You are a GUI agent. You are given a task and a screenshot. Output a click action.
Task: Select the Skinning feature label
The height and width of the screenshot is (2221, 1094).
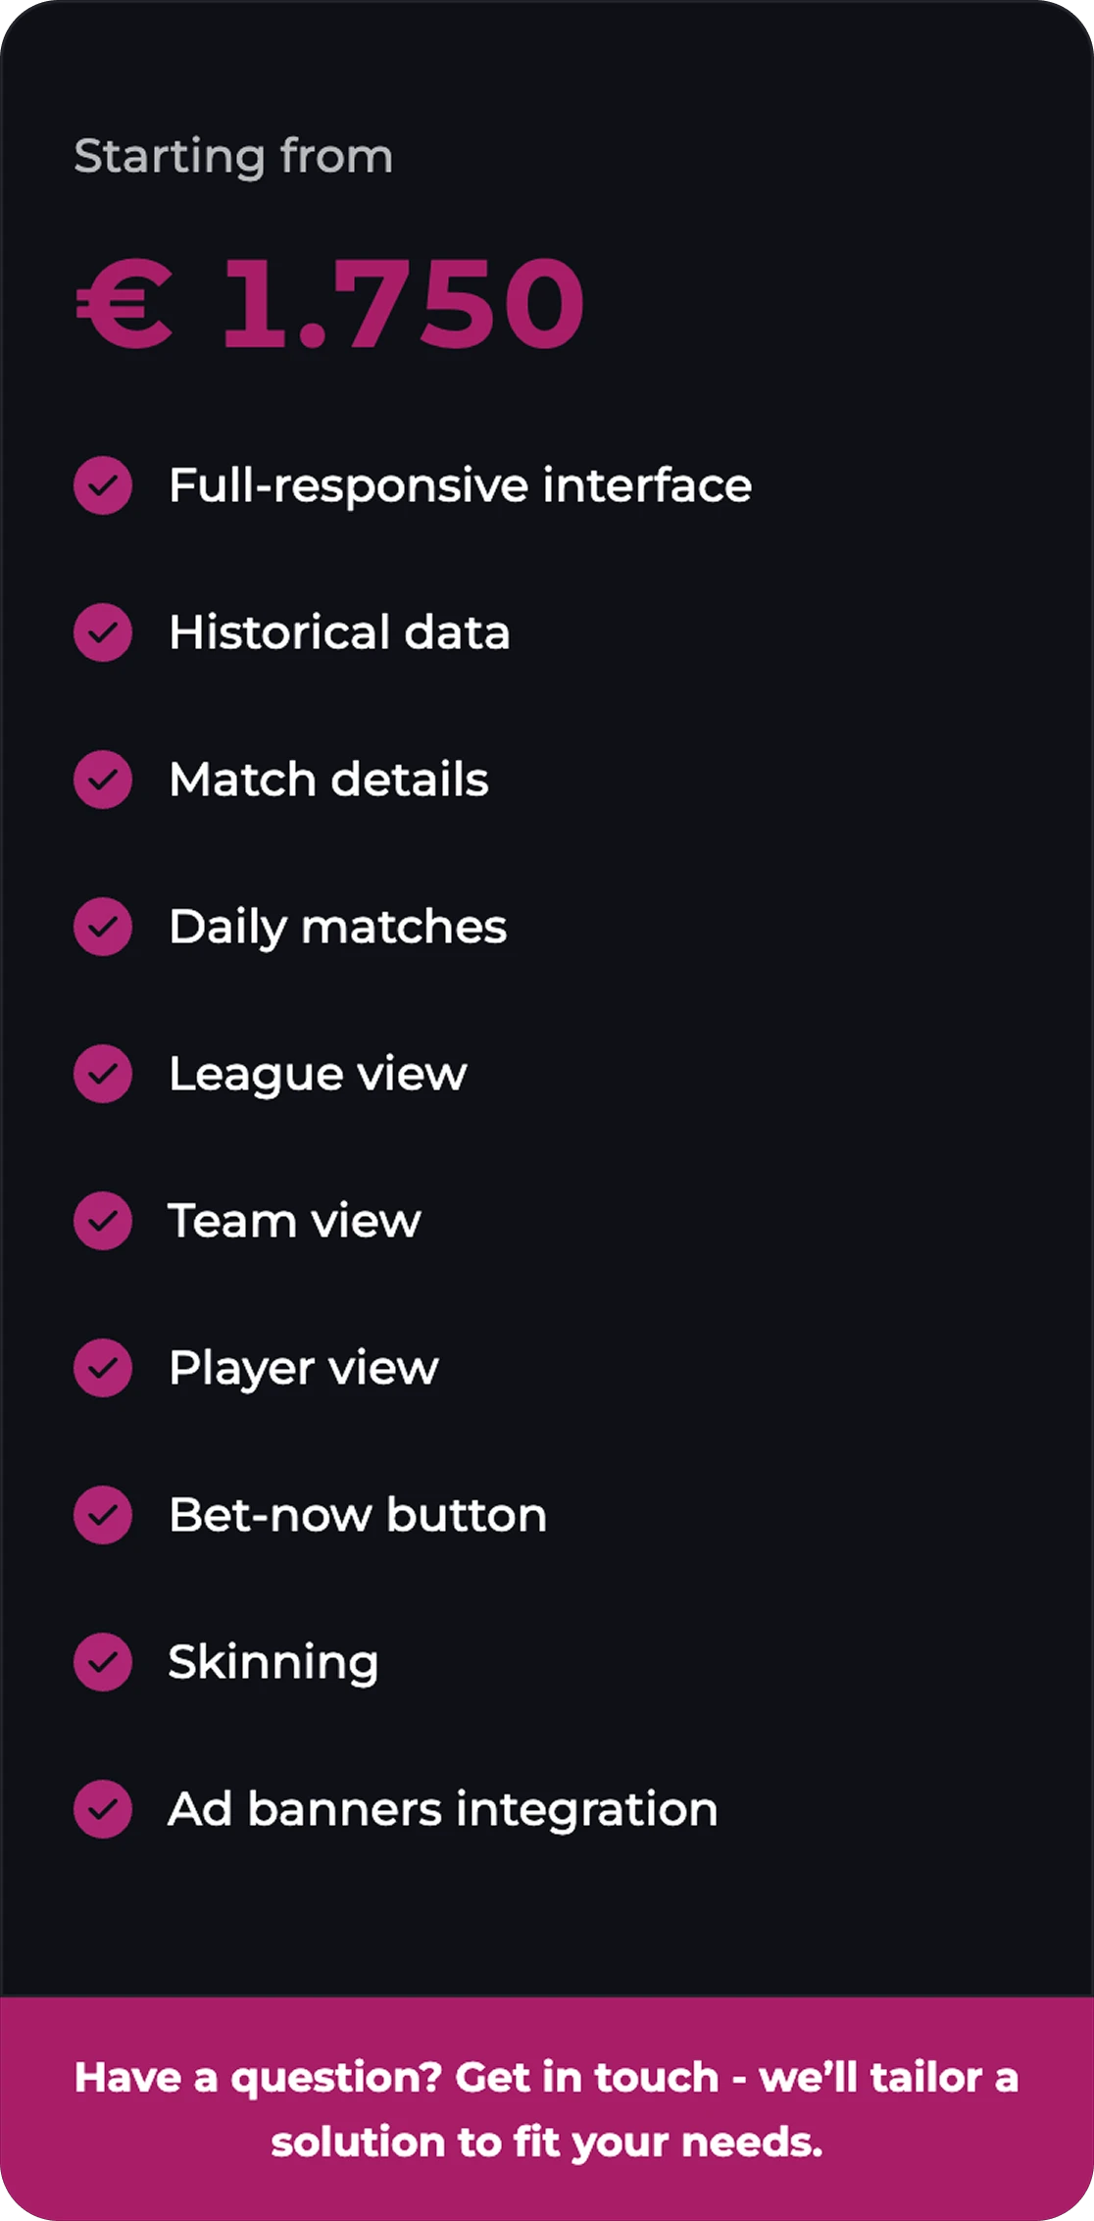(x=273, y=1662)
